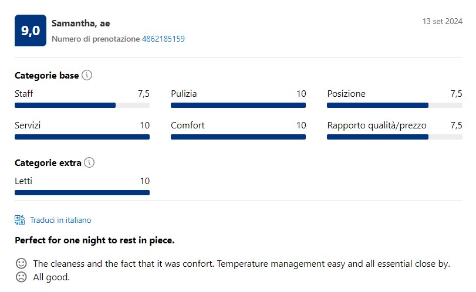Click the Letti rating bar
476x292 pixels.
(x=82, y=192)
